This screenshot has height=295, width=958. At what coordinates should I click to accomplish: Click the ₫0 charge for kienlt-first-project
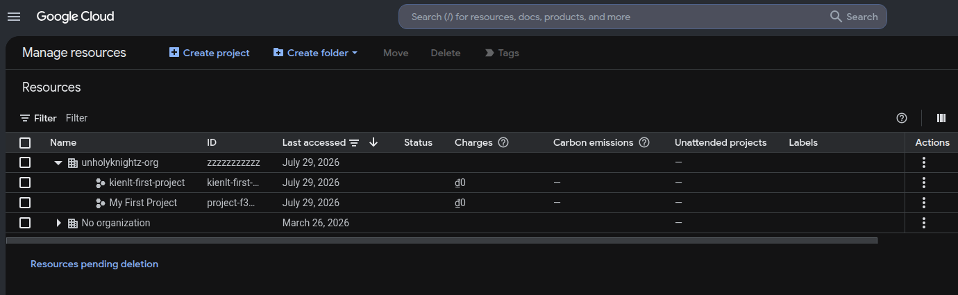[460, 183]
